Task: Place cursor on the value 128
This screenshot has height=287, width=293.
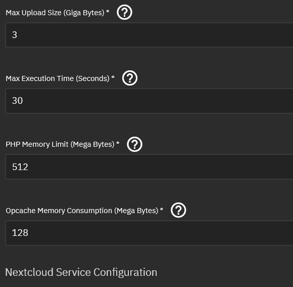Action: pyautogui.click(x=20, y=232)
